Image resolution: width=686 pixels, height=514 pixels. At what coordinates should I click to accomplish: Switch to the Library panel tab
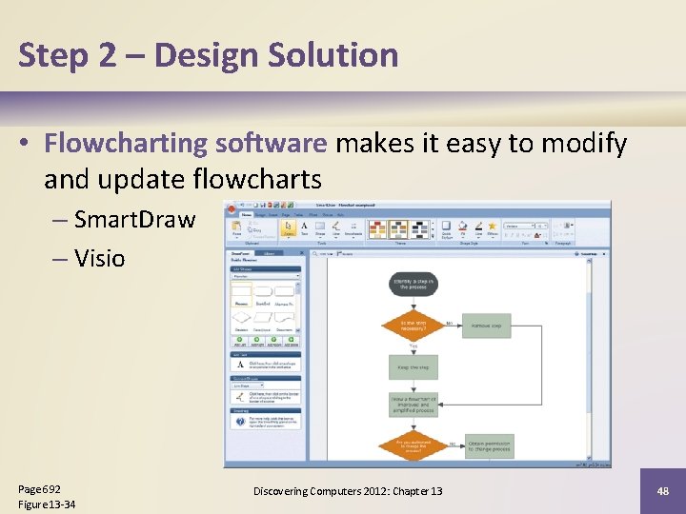pos(270,253)
